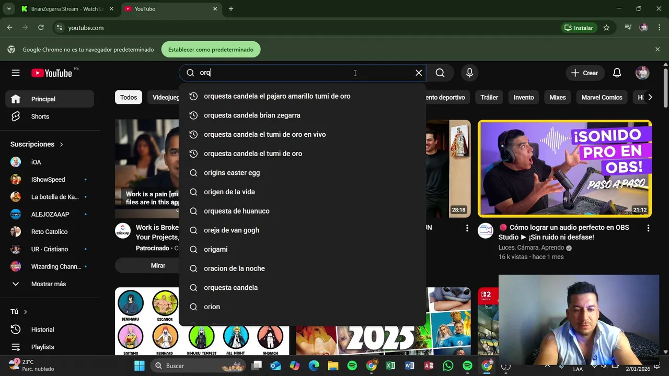The width and height of the screenshot is (669, 376).
Task: Choose suggestion 'oracion de la noche'
Action: coord(302,268)
